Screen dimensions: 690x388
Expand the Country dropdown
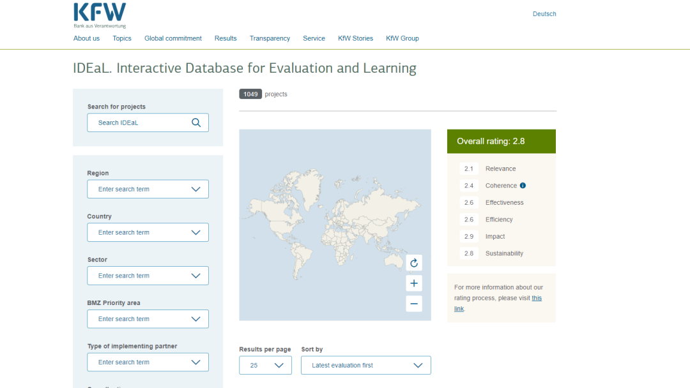148,232
